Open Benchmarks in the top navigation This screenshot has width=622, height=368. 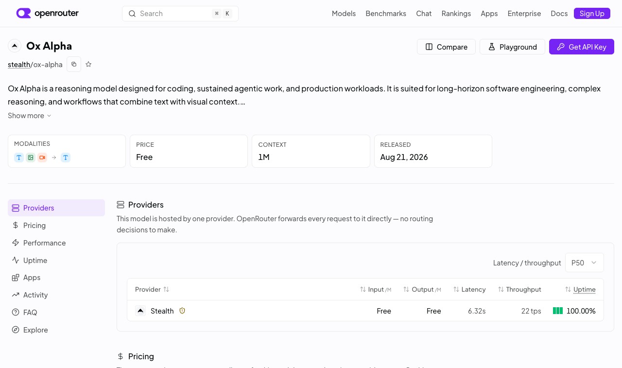(386, 14)
